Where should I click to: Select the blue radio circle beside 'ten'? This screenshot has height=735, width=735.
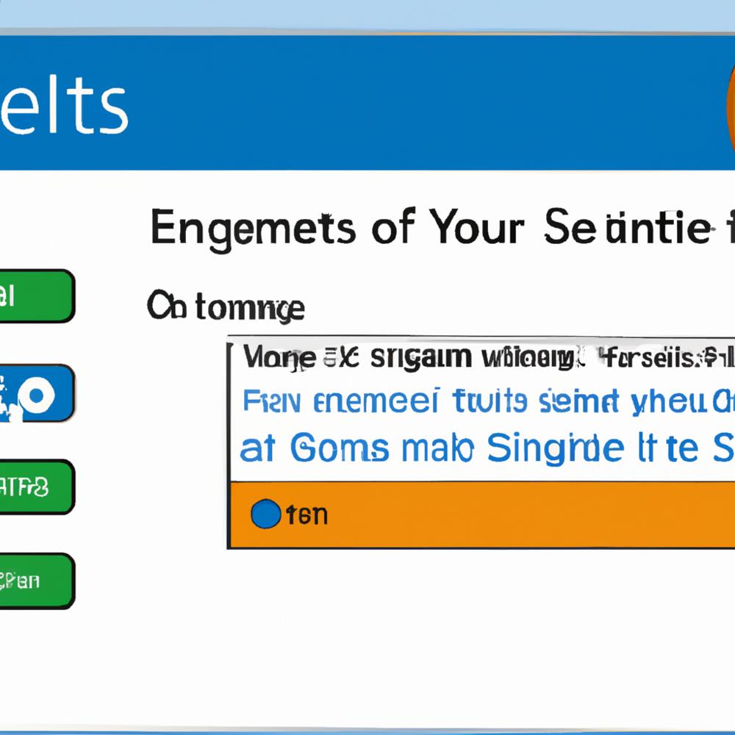click(265, 514)
